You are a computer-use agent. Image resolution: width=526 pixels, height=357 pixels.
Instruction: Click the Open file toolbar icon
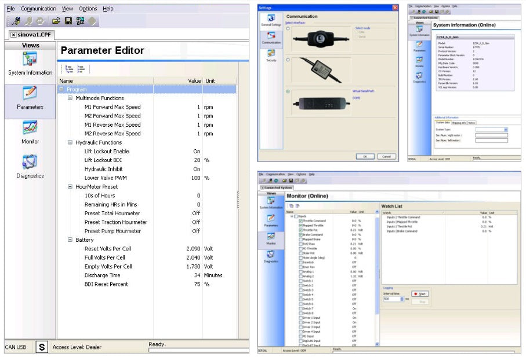coord(55,21)
